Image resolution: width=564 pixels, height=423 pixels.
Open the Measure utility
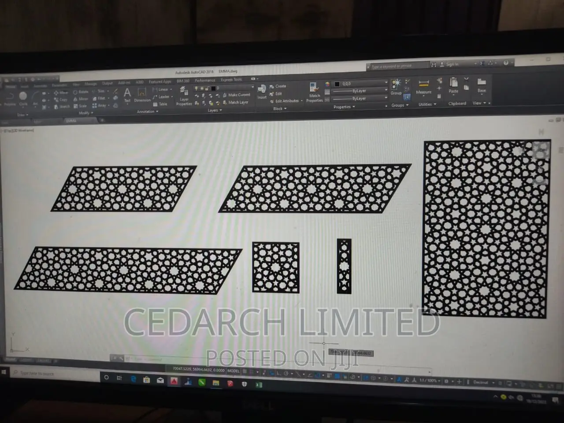coord(423,86)
